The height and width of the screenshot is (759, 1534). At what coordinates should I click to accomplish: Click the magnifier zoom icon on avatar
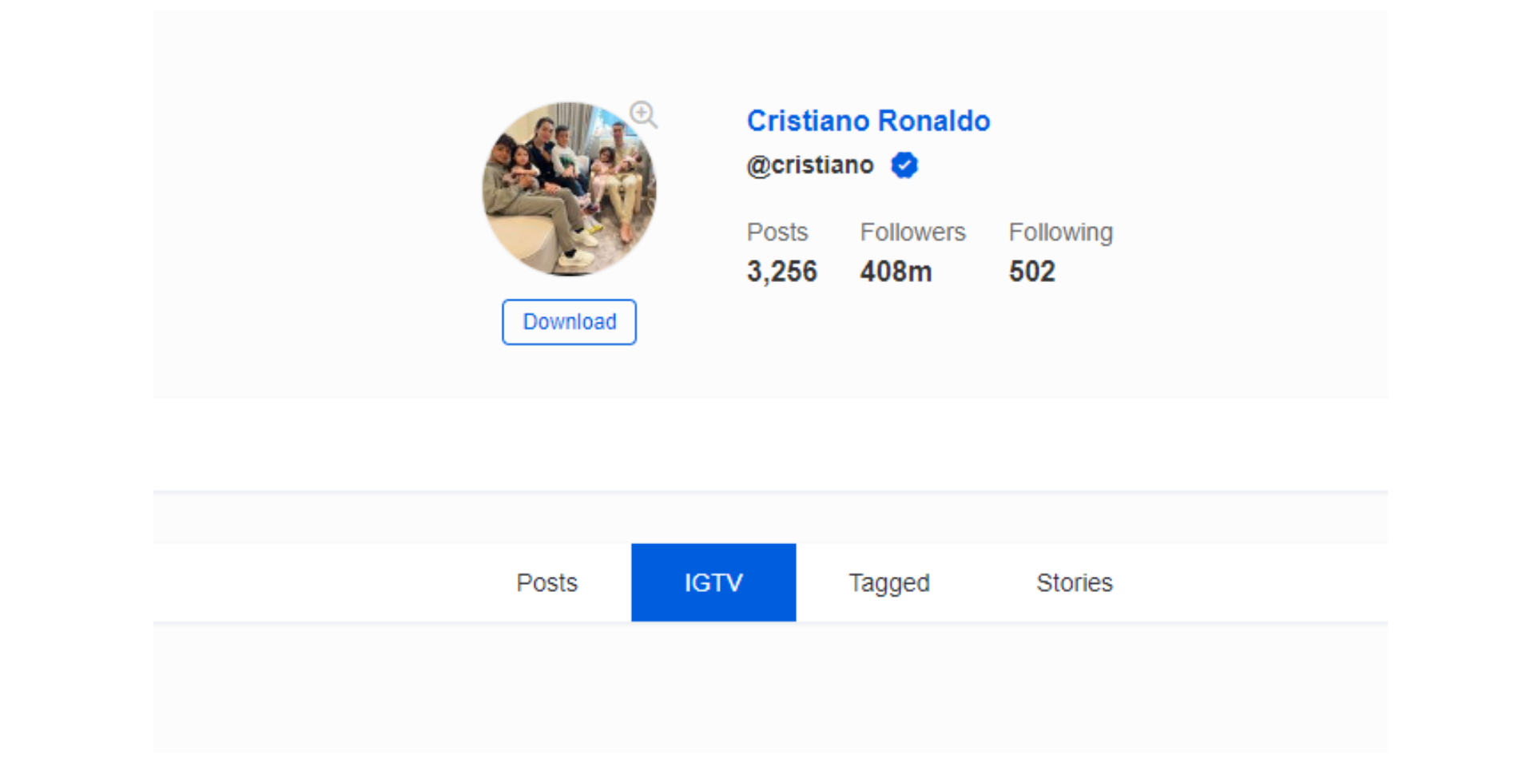[643, 115]
